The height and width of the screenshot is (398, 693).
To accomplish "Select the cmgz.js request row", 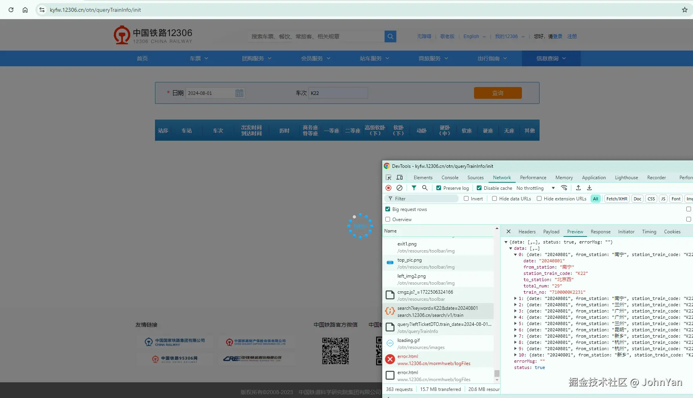I will [x=438, y=295].
